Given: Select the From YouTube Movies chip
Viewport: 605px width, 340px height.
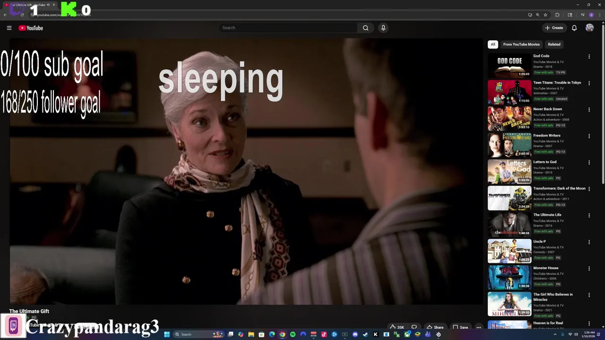Looking at the screenshot, I should pyautogui.click(x=521, y=44).
